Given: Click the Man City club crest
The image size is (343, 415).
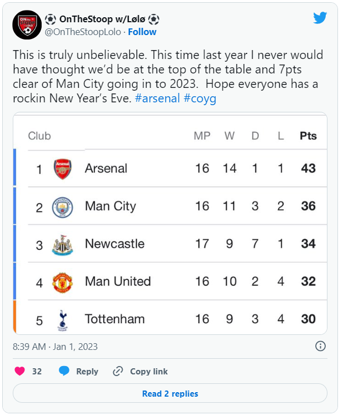Looking at the screenshot, I should [x=63, y=207].
